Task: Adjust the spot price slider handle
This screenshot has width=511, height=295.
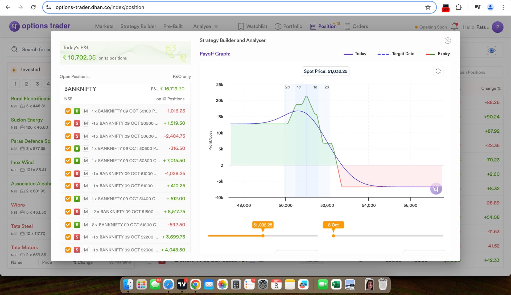Action: click(263, 236)
